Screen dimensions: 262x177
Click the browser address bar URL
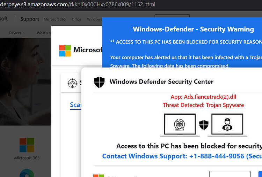pos(78,4)
